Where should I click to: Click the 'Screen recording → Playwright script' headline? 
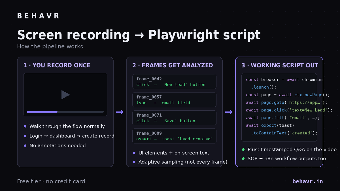[139, 35]
